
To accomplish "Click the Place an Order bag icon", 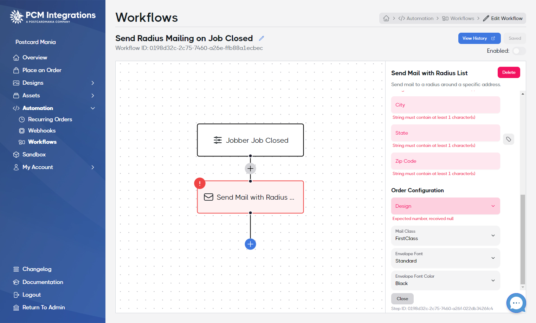I will click(x=16, y=70).
